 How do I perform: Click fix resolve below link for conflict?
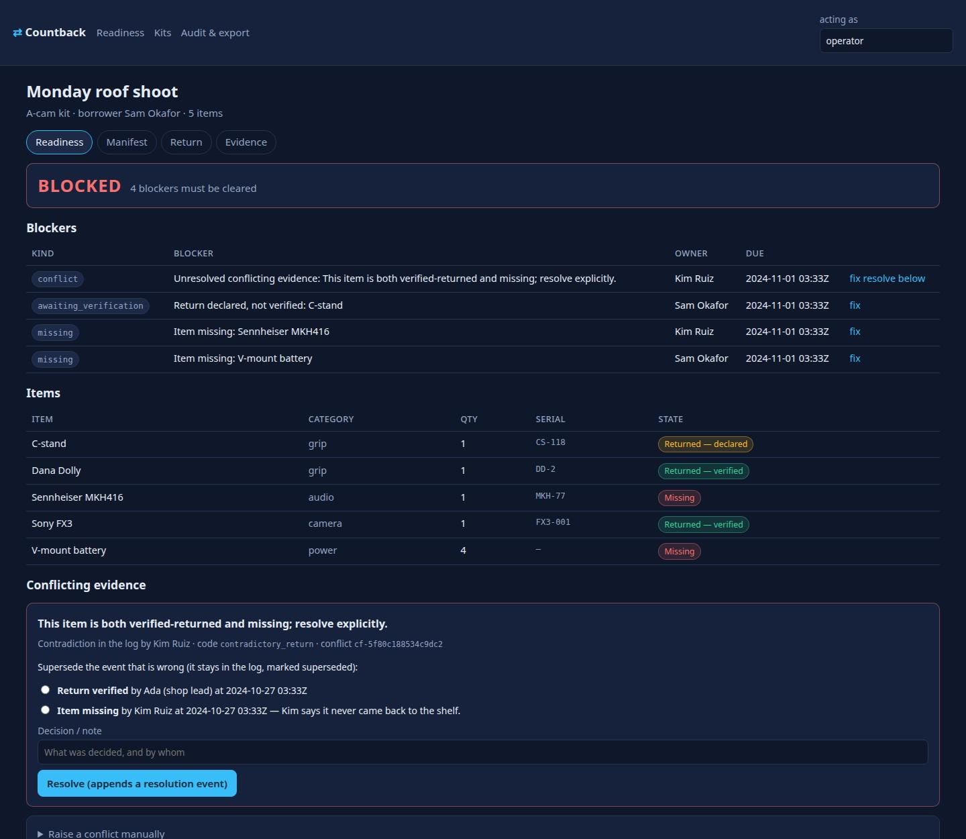(x=887, y=279)
